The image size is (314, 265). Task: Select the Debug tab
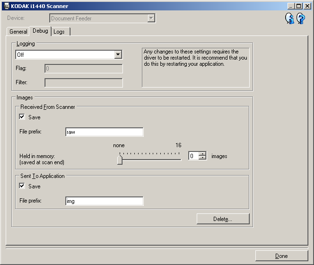(x=40, y=31)
